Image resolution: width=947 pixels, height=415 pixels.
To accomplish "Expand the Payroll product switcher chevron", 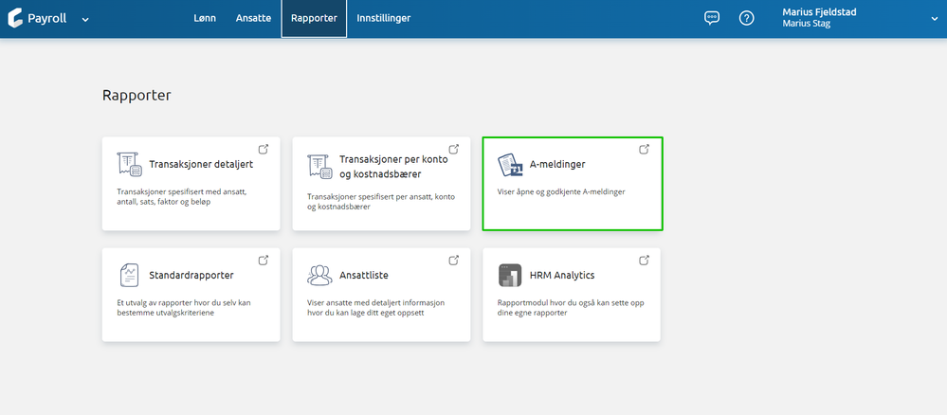I will tap(85, 19).
